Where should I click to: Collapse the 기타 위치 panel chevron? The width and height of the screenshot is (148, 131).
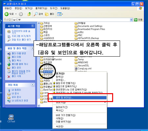[33, 85]
